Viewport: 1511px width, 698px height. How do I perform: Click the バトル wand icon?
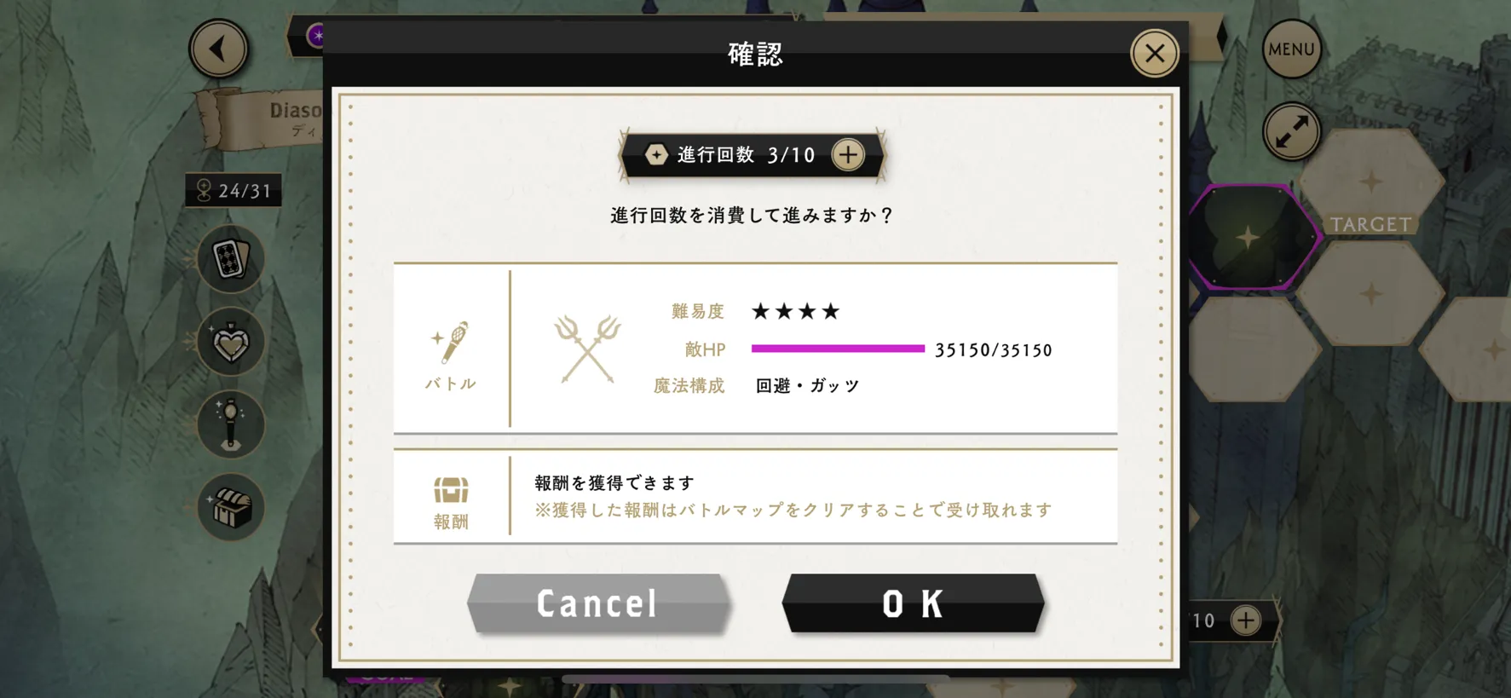450,343
